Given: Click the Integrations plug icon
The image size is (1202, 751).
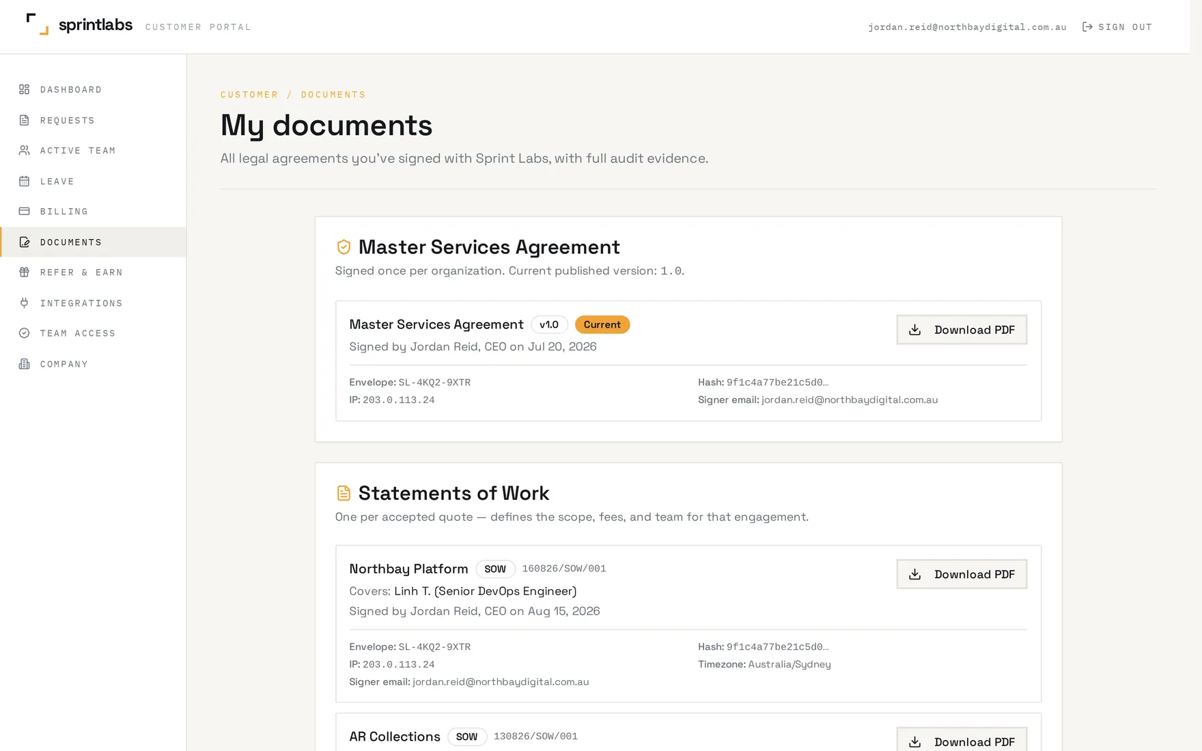Looking at the screenshot, I should pyautogui.click(x=24, y=302).
